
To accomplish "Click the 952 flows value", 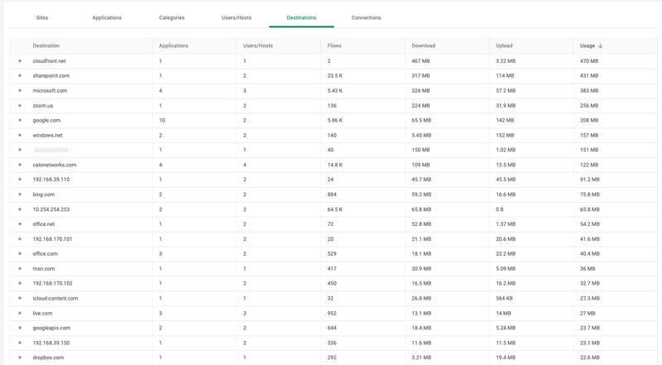I will tap(332, 314).
